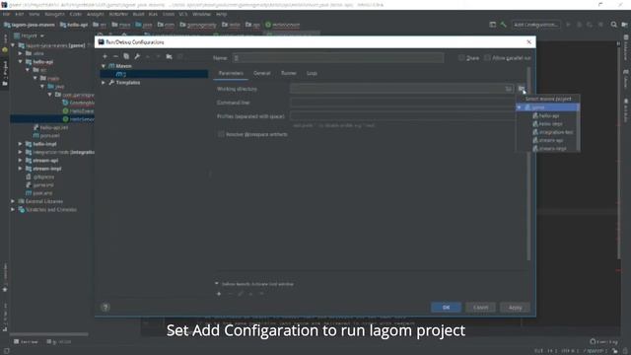Screen dimensions: 631x355
Task: Click the Name input field
Action: [x=338, y=58]
